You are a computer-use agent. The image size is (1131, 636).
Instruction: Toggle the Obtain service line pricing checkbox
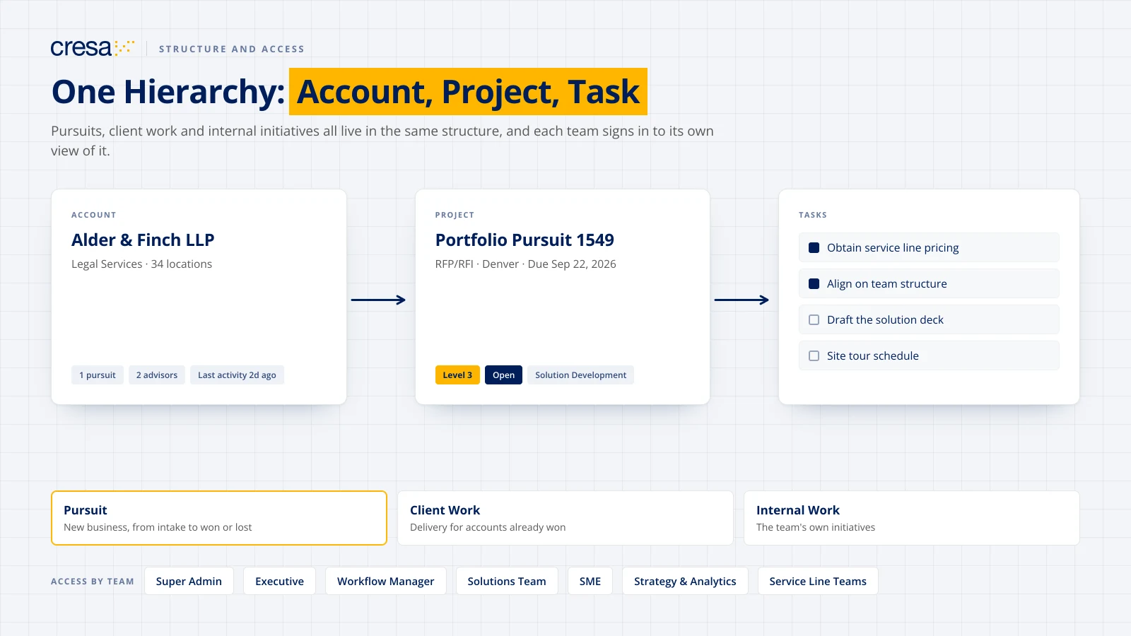tap(814, 248)
